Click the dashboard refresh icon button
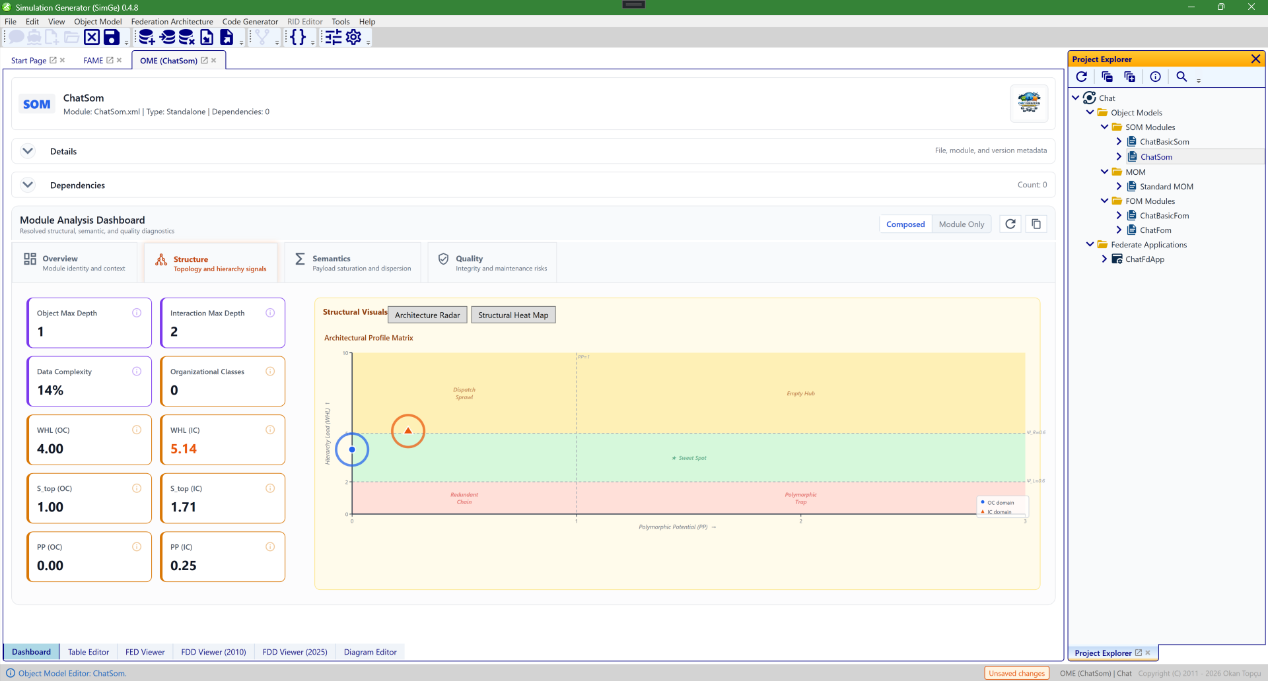Screen dimensions: 1268x681 [1010, 224]
